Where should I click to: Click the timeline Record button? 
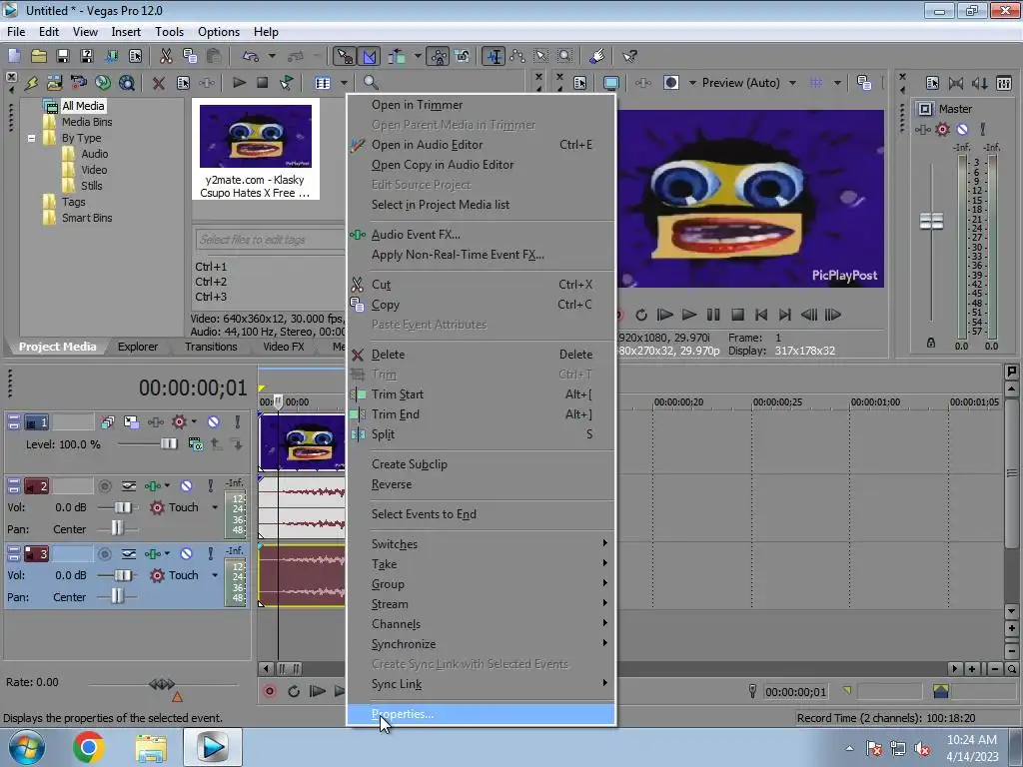270,691
